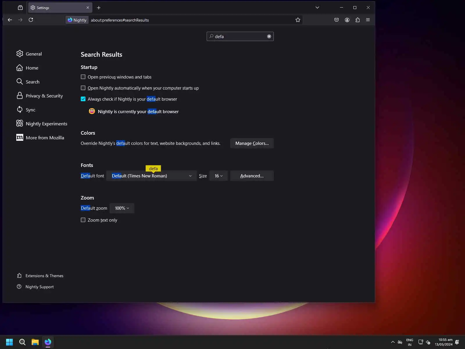The width and height of the screenshot is (465, 349).
Task: Click Firefox Nightly taskbar icon
Action: (48, 342)
